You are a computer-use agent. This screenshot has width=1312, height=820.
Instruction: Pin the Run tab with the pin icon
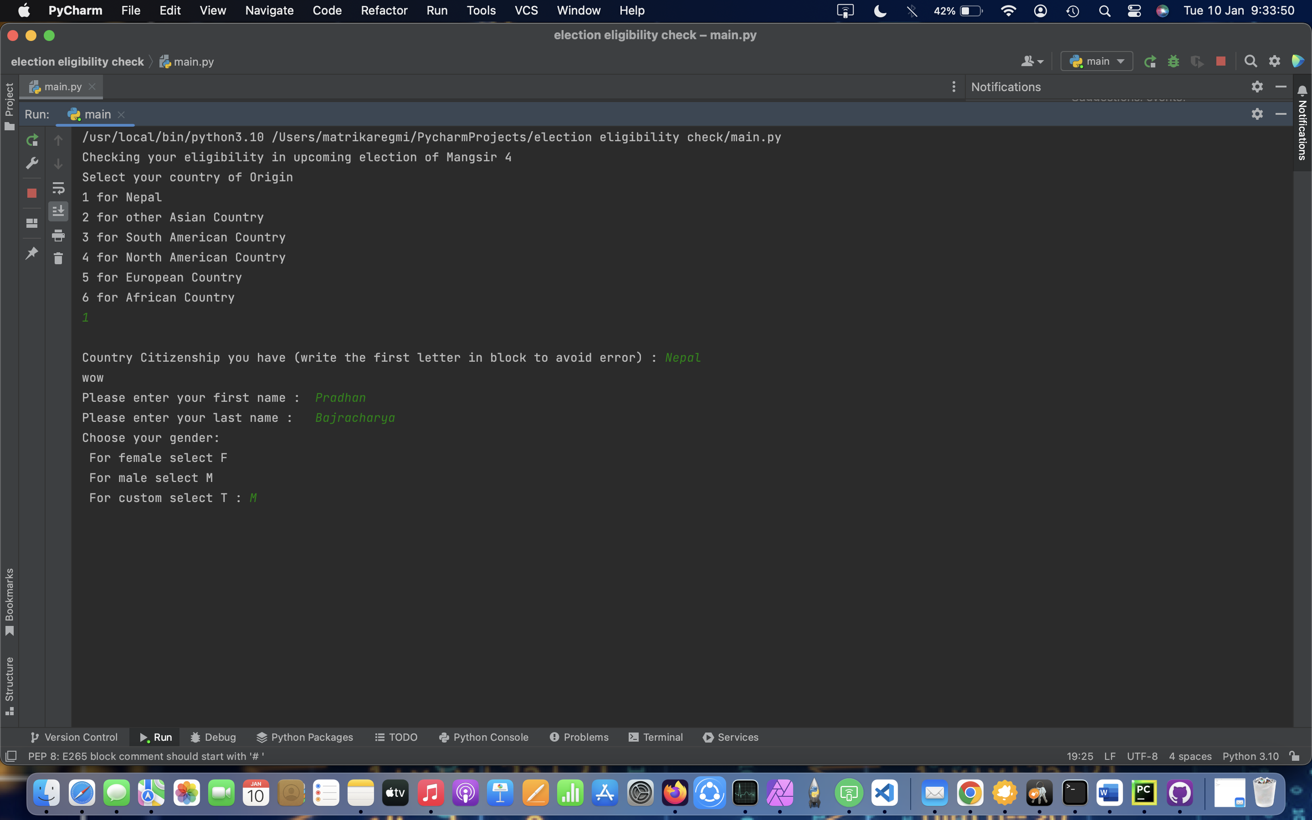pos(32,253)
